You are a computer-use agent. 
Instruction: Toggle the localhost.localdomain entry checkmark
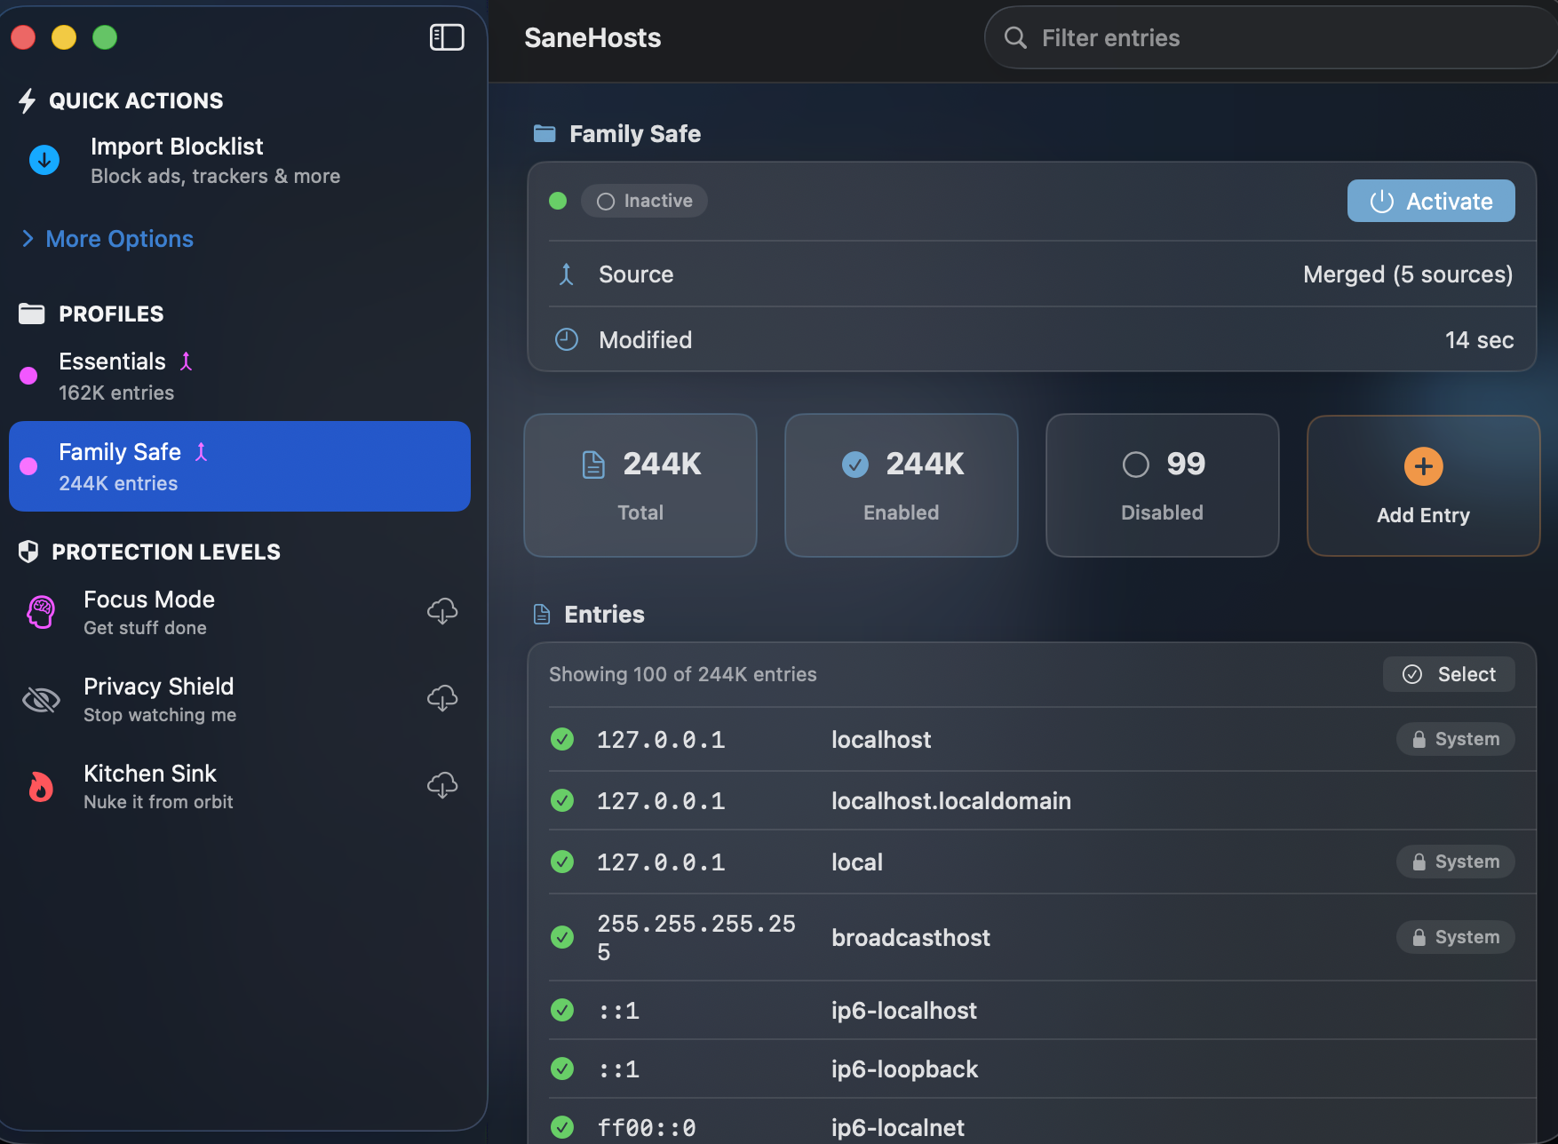[x=562, y=800]
